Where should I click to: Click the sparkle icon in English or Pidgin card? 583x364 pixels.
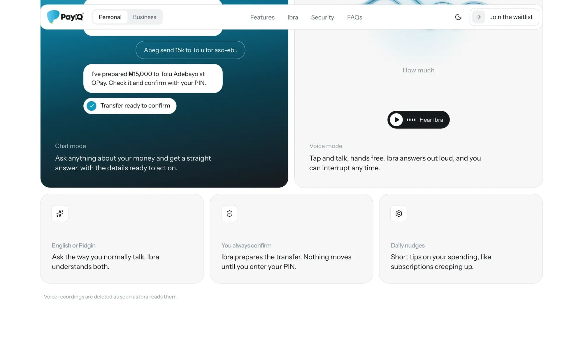pyautogui.click(x=60, y=214)
